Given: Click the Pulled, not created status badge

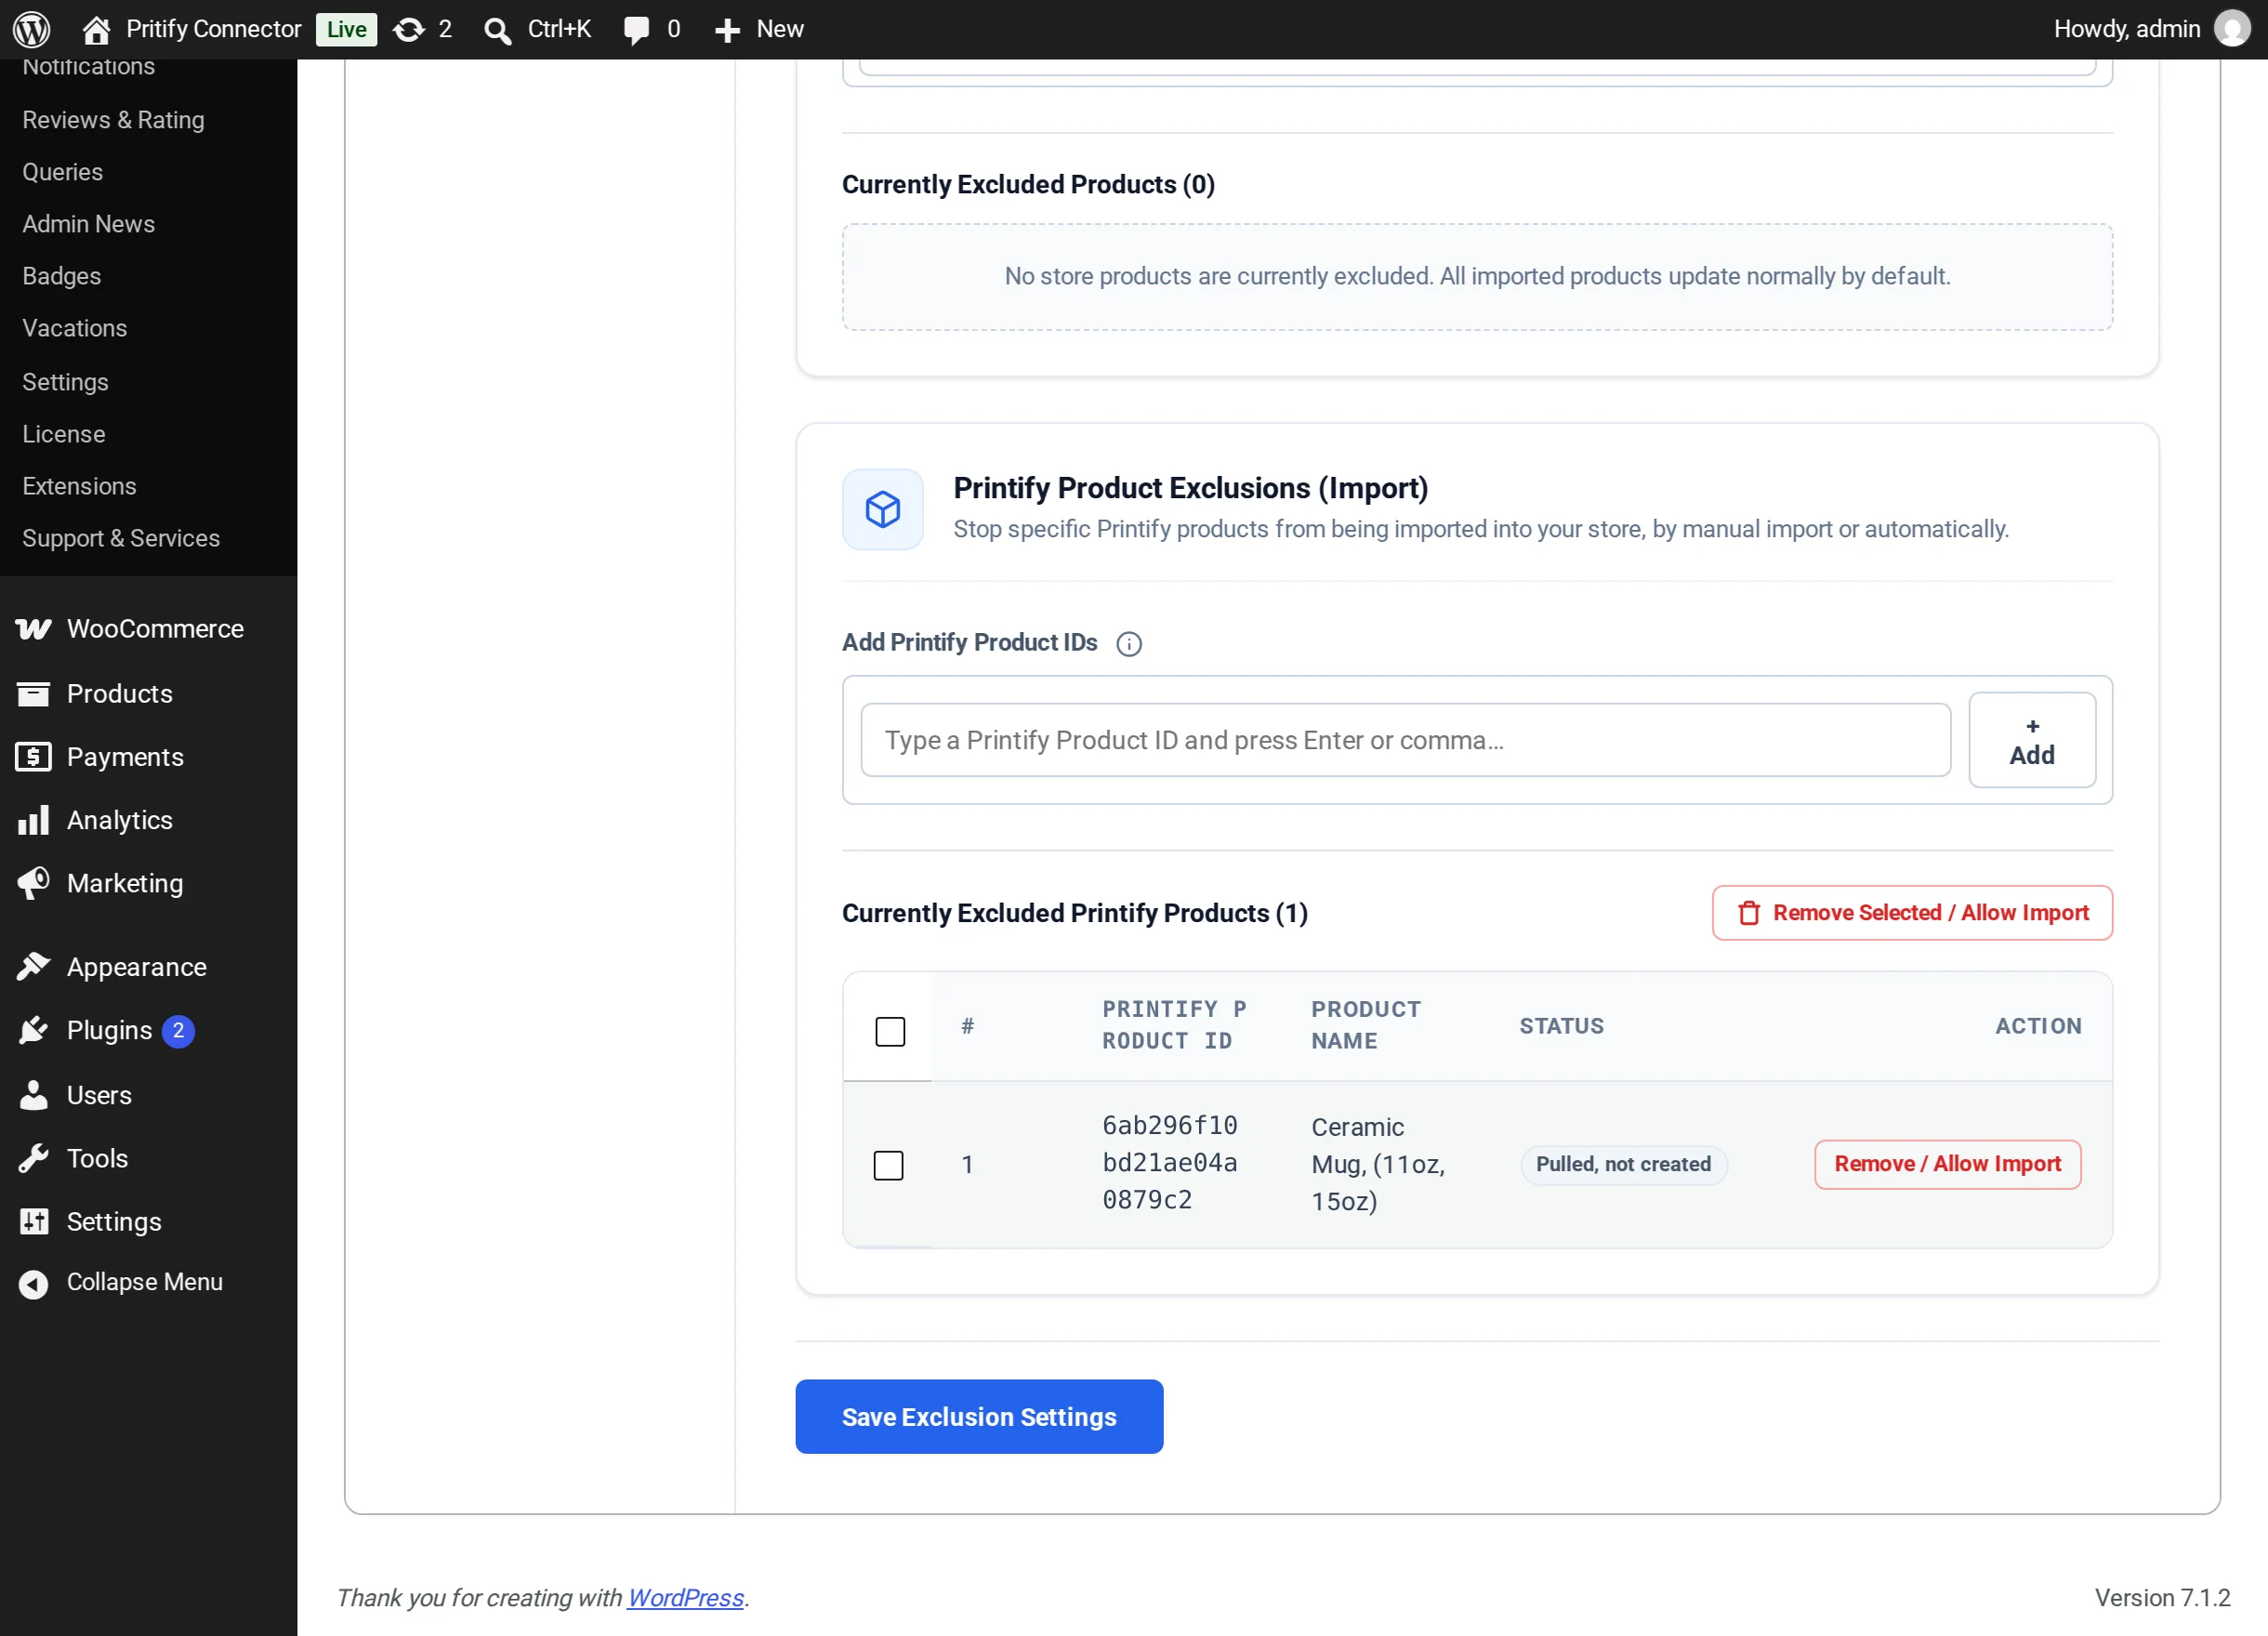Looking at the screenshot, I should pyautogui.click(x=1622, y=1165).
